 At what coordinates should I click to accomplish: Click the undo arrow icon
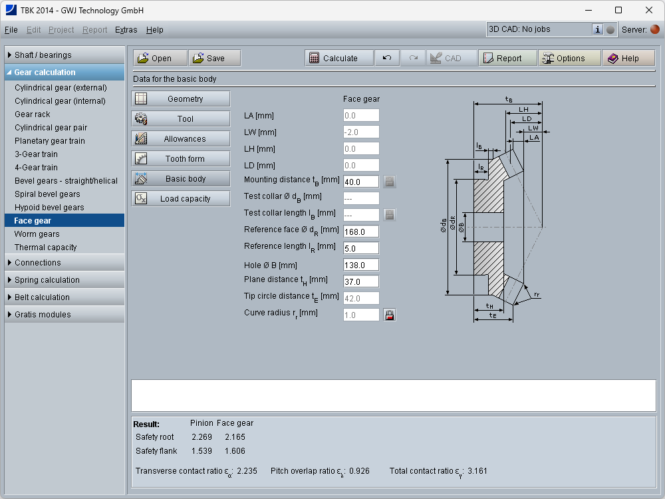pyautogui.click(x=387, y=59)
